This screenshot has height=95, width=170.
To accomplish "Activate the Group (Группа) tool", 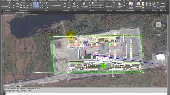I will pyautogui.click(x=154, y=4).
